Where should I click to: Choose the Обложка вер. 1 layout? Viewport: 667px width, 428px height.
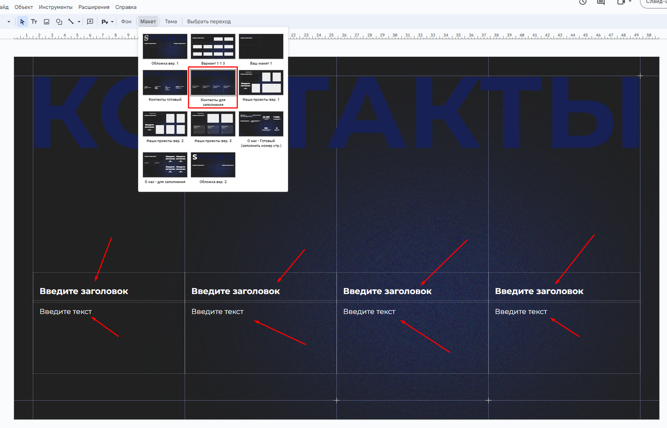(x=165, y=46)
